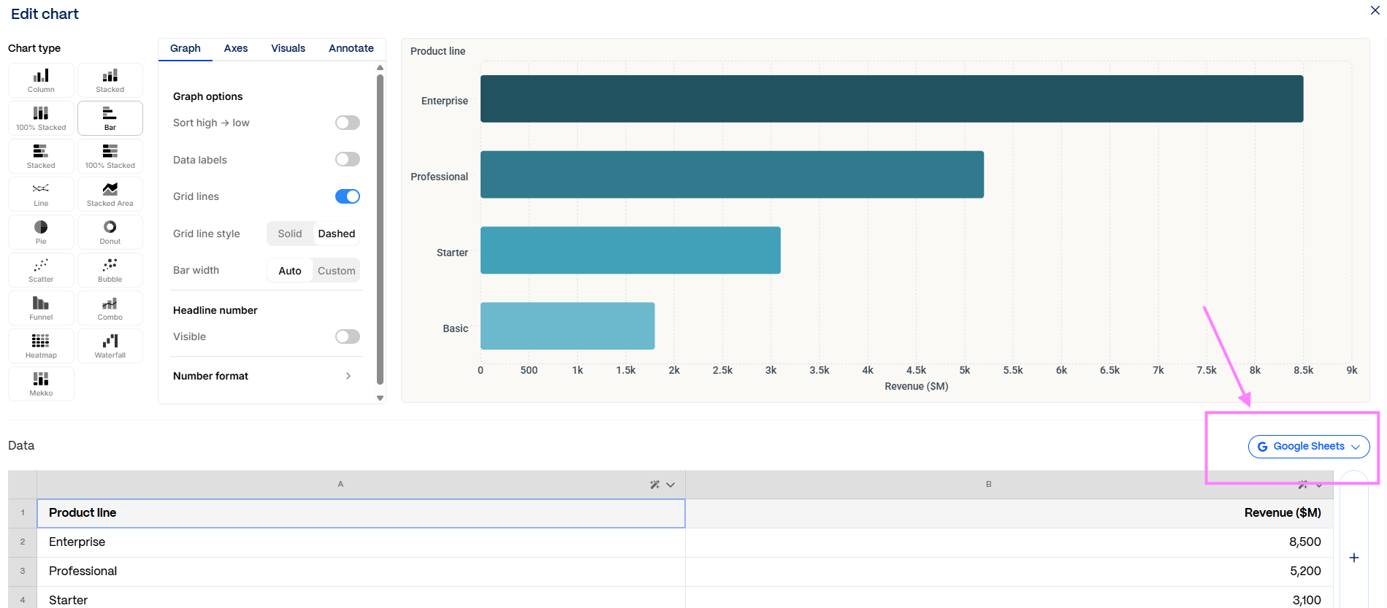Viewport: 1387px width, 608px height.
Task: Pick the Scatter chart type
Action: pos(41,270)
